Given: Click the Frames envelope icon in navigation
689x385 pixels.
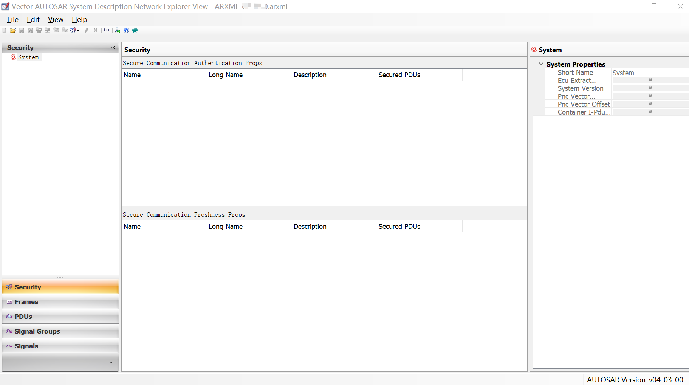Looking at the screenshot, I should point(9,302).
